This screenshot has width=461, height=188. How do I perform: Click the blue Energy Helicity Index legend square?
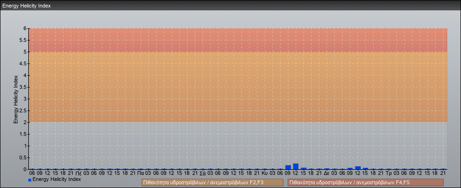tap(30, 180)
